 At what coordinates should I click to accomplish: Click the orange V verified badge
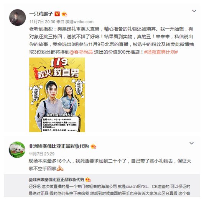[57, 14]
